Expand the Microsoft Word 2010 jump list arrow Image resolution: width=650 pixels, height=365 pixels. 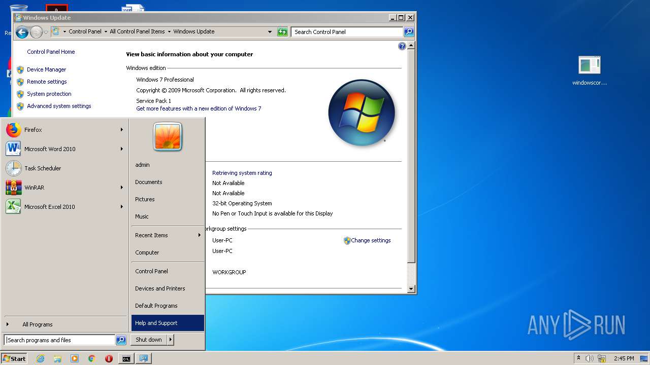pos(122,149)
